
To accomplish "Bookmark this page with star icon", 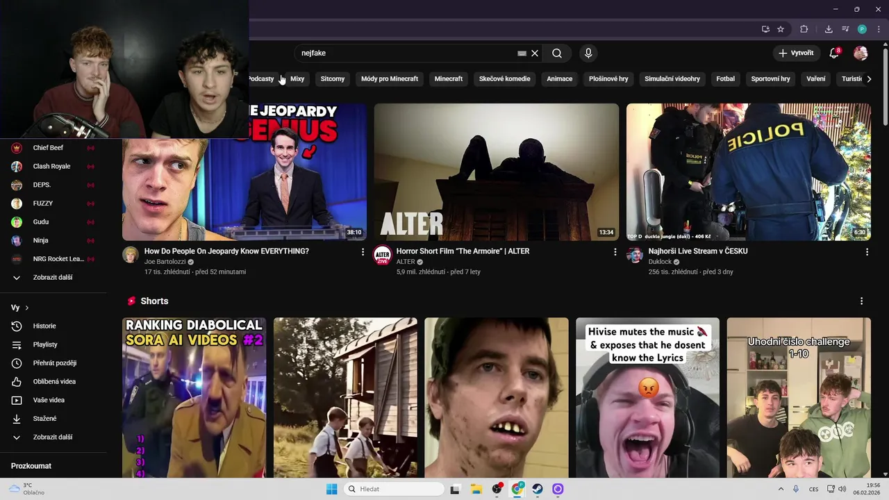I will tap(781, 29).
